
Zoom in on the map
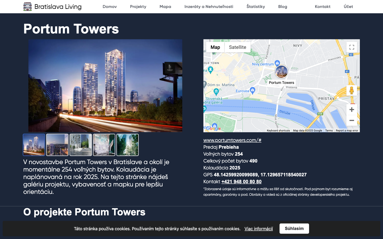352,109
